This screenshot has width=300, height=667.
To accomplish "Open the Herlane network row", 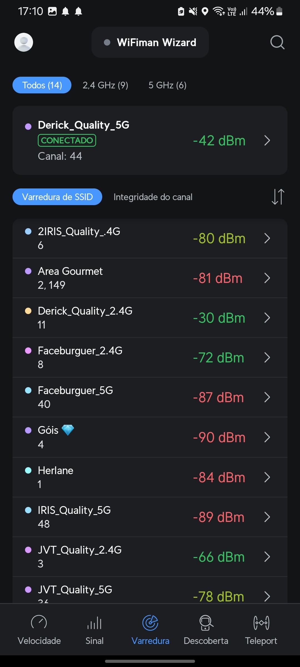I will click(x=139, y=477).
